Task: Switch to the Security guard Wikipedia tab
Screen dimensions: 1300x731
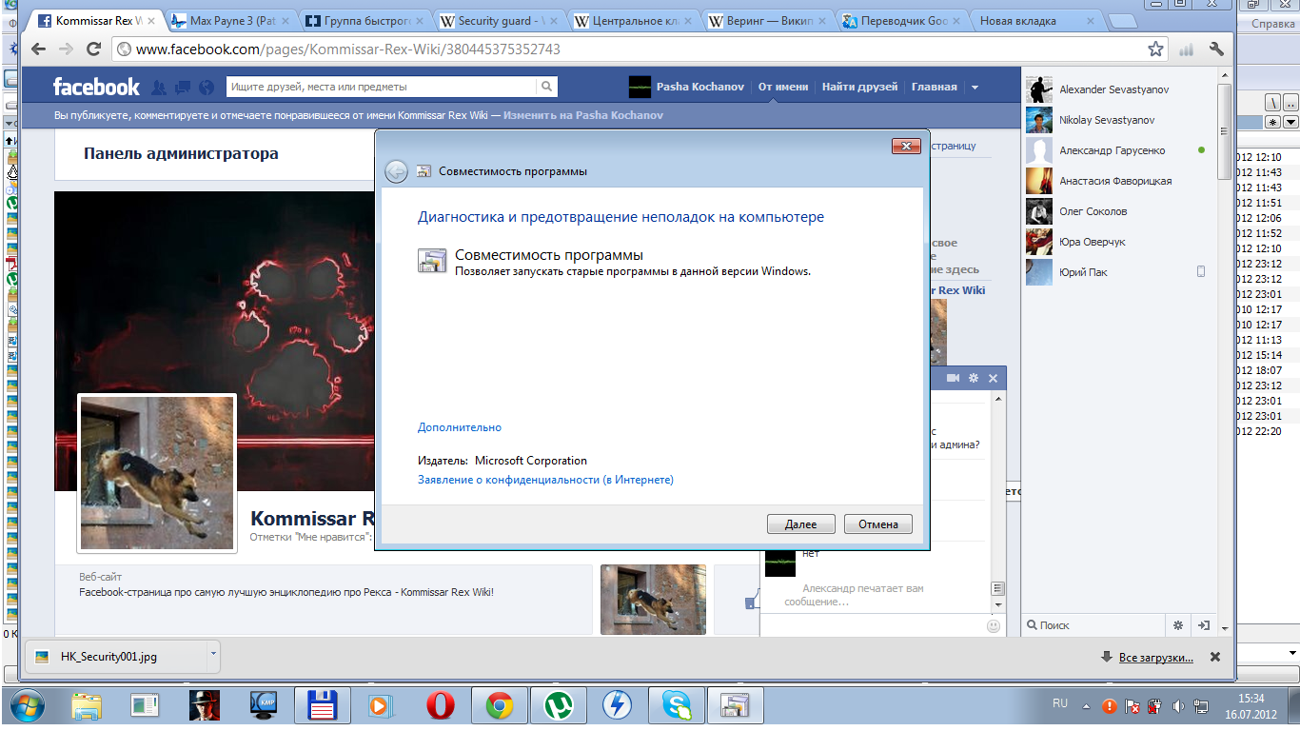Action: pyautogui.click(x=502, y=21)
